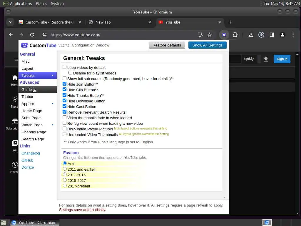This screenshot has width=301, height=226.
Task: Open Shorts icon in YouTube sidebar
Action: (15, 99)
